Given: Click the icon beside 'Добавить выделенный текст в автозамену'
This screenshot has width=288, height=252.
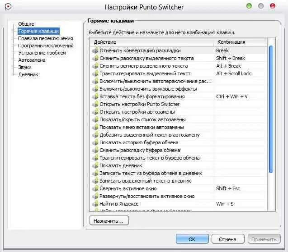Looking at the screenshot, I should pyautogui.click(x=95, y=135).
